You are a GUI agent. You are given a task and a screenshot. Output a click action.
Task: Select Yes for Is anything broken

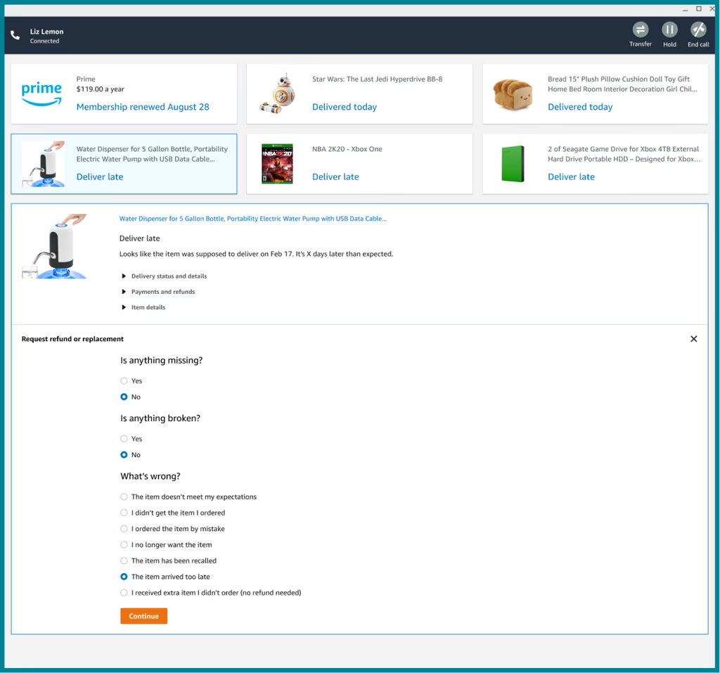(x=124, y=439)
